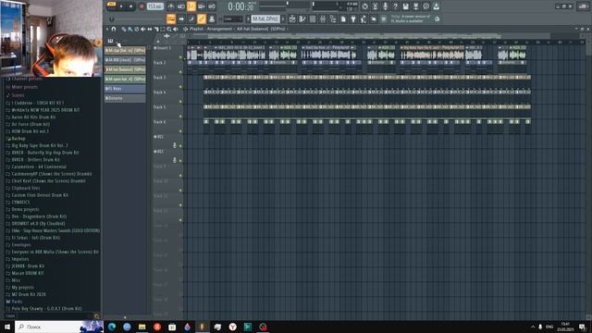Toggle typing keyboard to piano orange icon
592x333 pixels.
tap(171, 18)
